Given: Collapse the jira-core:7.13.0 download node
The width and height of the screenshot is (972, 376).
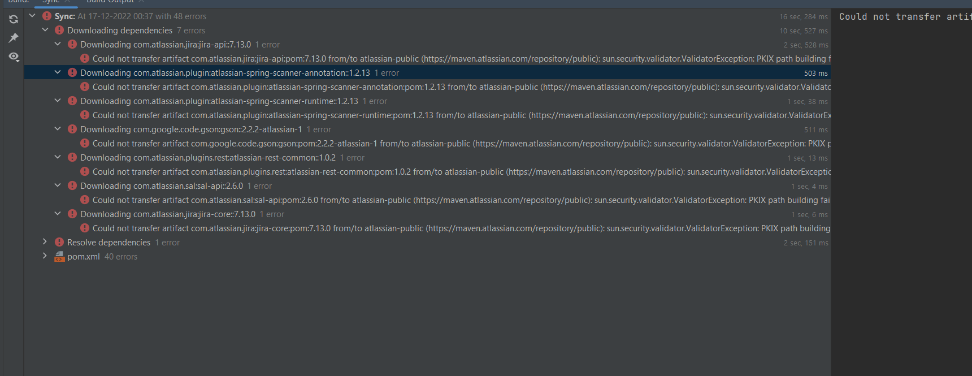Looking at the screenshot, I should point(58,214).
